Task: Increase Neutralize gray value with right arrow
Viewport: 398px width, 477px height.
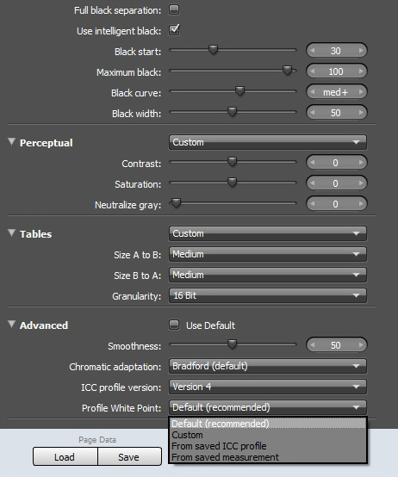Action: 361,204
